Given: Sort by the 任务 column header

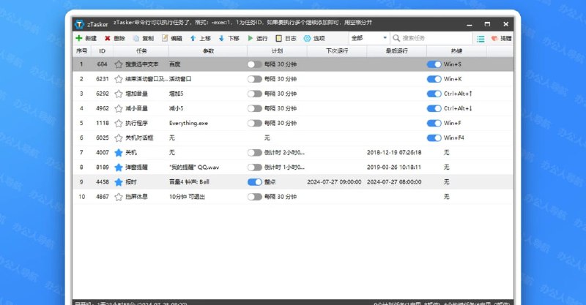Looking at the screenshot, I should [x=141, y=51].
